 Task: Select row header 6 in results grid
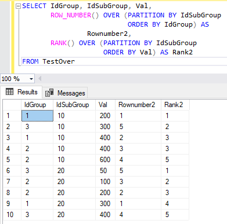click(x=12, y=171)
